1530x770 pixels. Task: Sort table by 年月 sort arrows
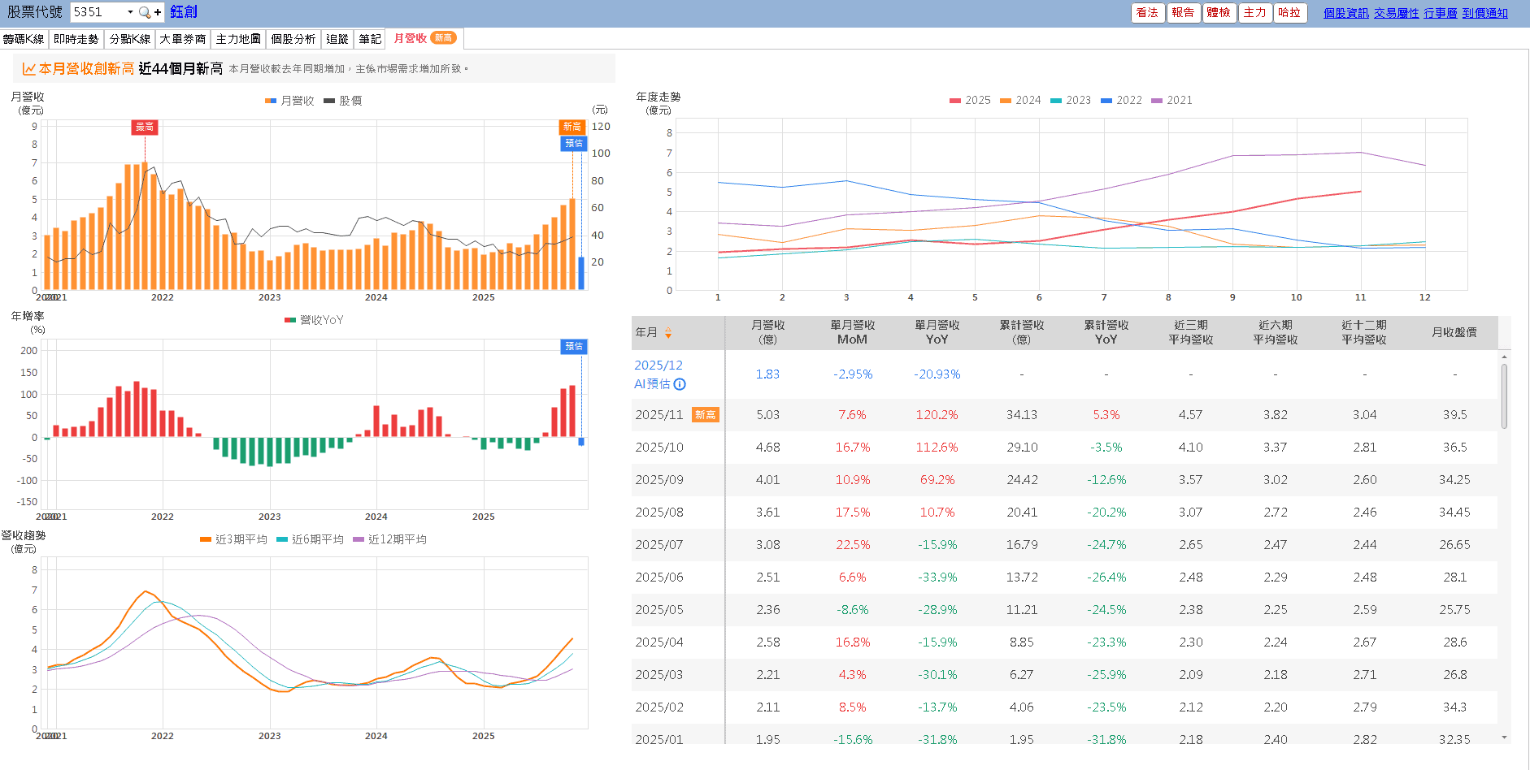point(668,333)
